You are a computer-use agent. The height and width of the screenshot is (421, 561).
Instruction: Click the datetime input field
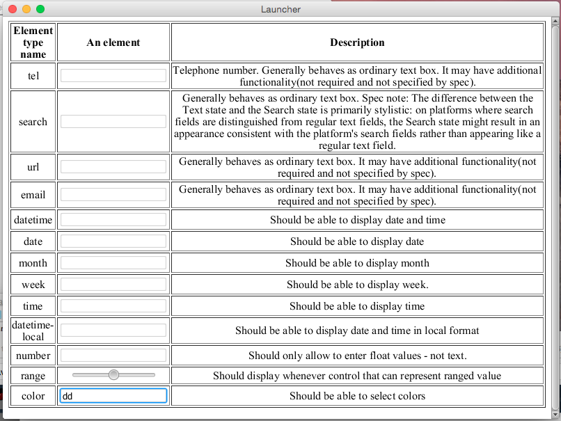point(113,220)
